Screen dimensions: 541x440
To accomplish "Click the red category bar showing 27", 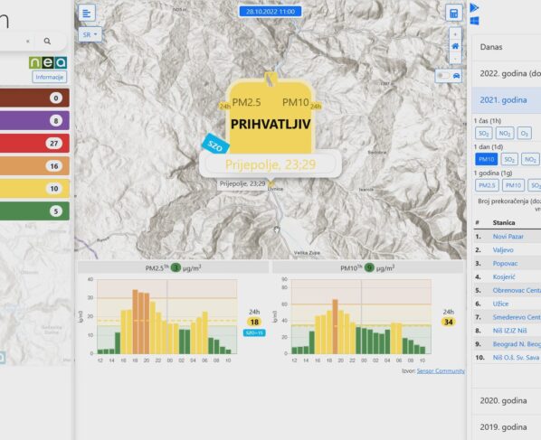I will pyautogui.click(x=33, y=144).
